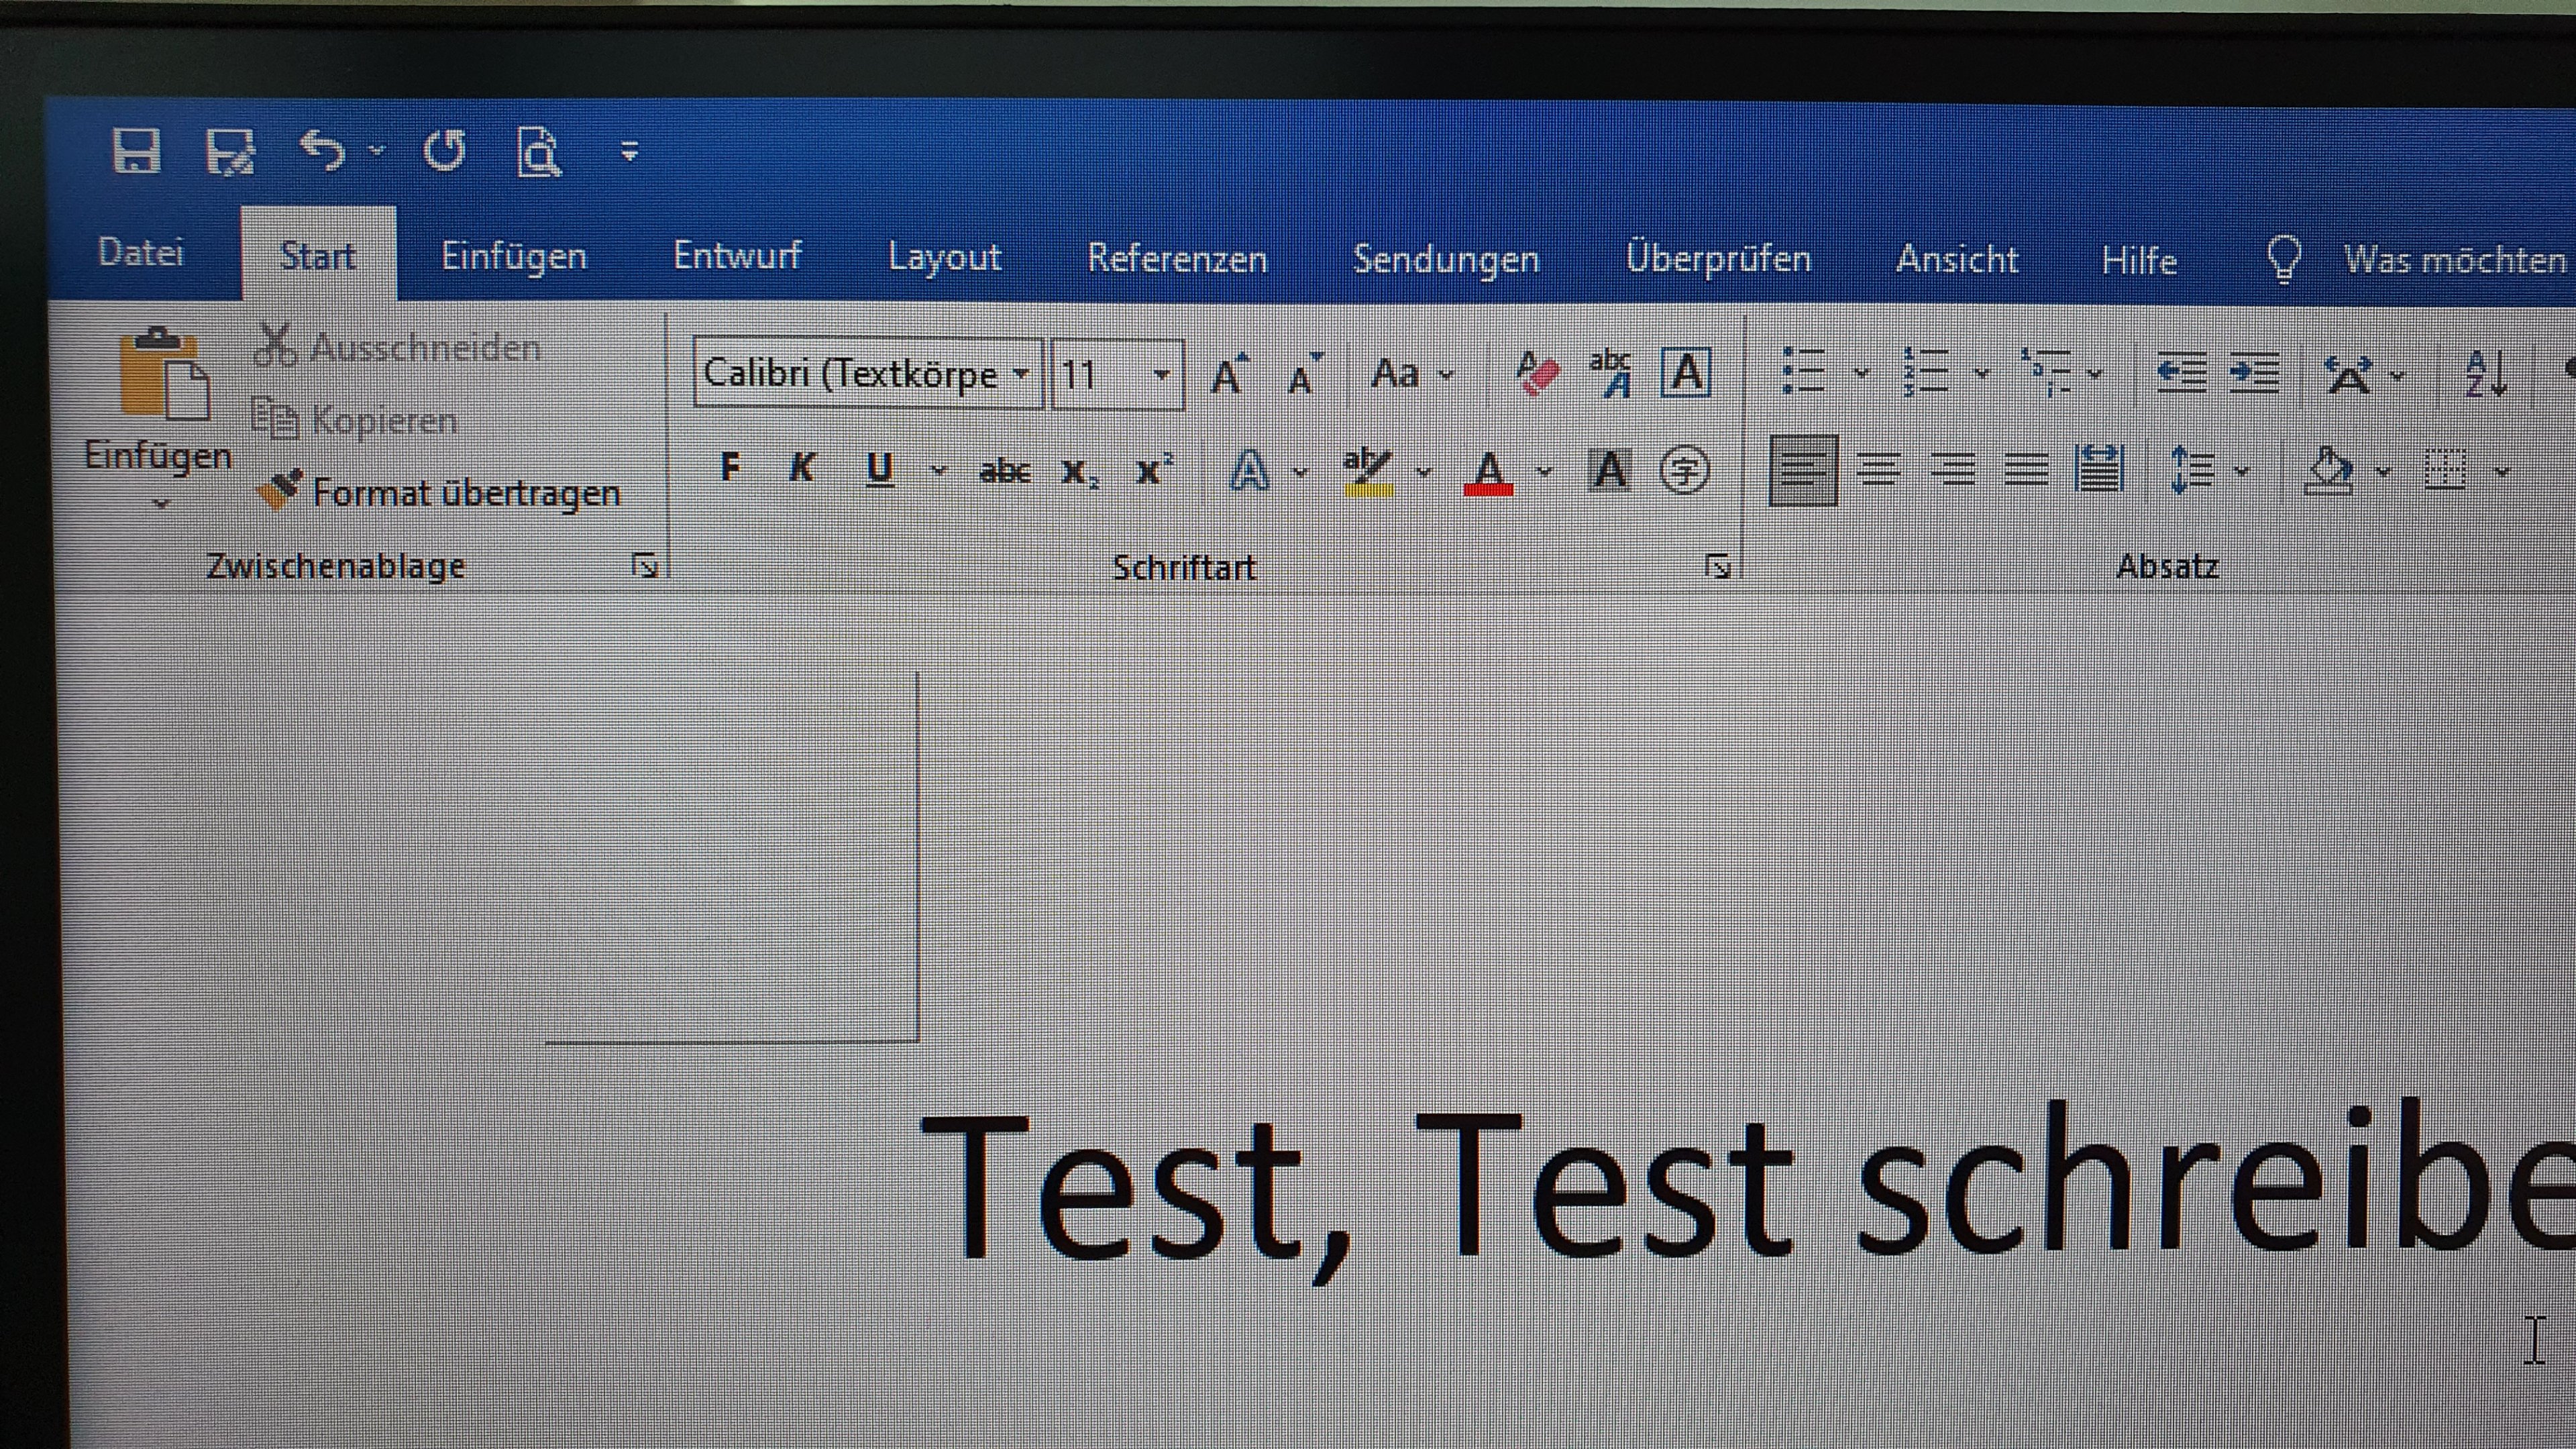2576x1449 pixels.
Task: Click the Save icon in quick access toolbar
Action: click(137, 151)
